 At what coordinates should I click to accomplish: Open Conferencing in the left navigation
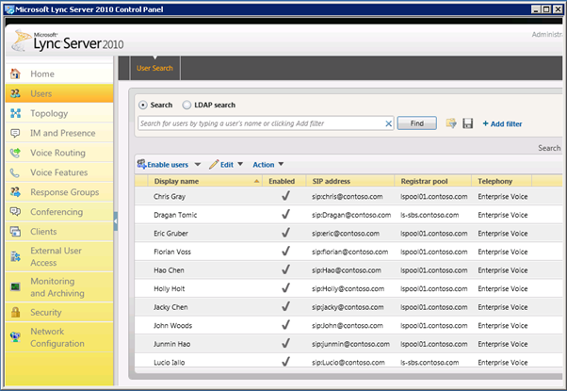(x=56, y=212)
